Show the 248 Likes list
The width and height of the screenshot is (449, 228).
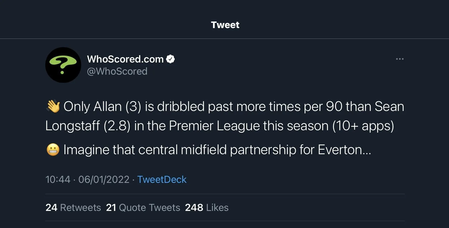click(x=207, y=208)
